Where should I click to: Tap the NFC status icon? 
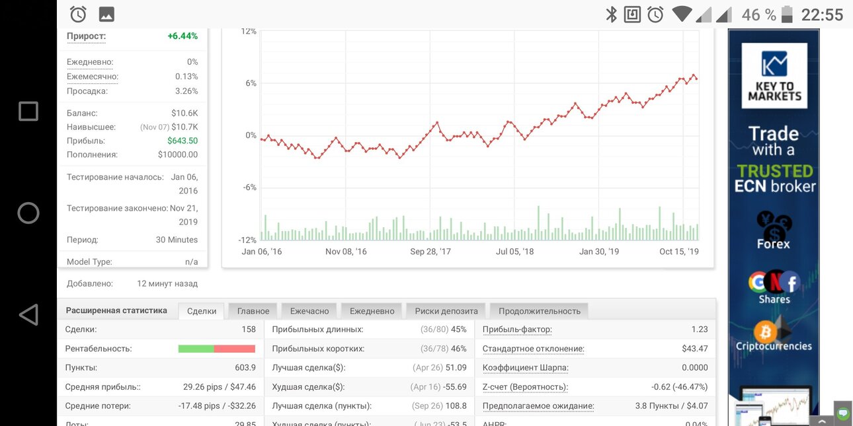tap(633, 14)
